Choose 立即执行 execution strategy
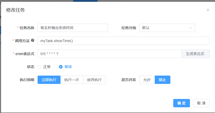The image size is (215, 113). (49, 80)
